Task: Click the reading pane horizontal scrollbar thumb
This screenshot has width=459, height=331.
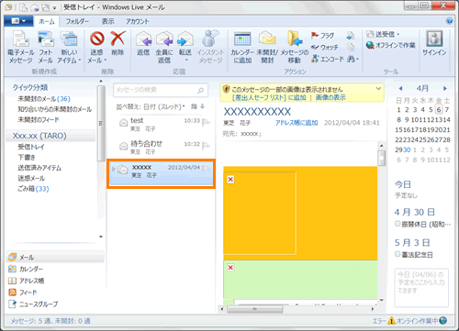Action: [x=254, y=309]
